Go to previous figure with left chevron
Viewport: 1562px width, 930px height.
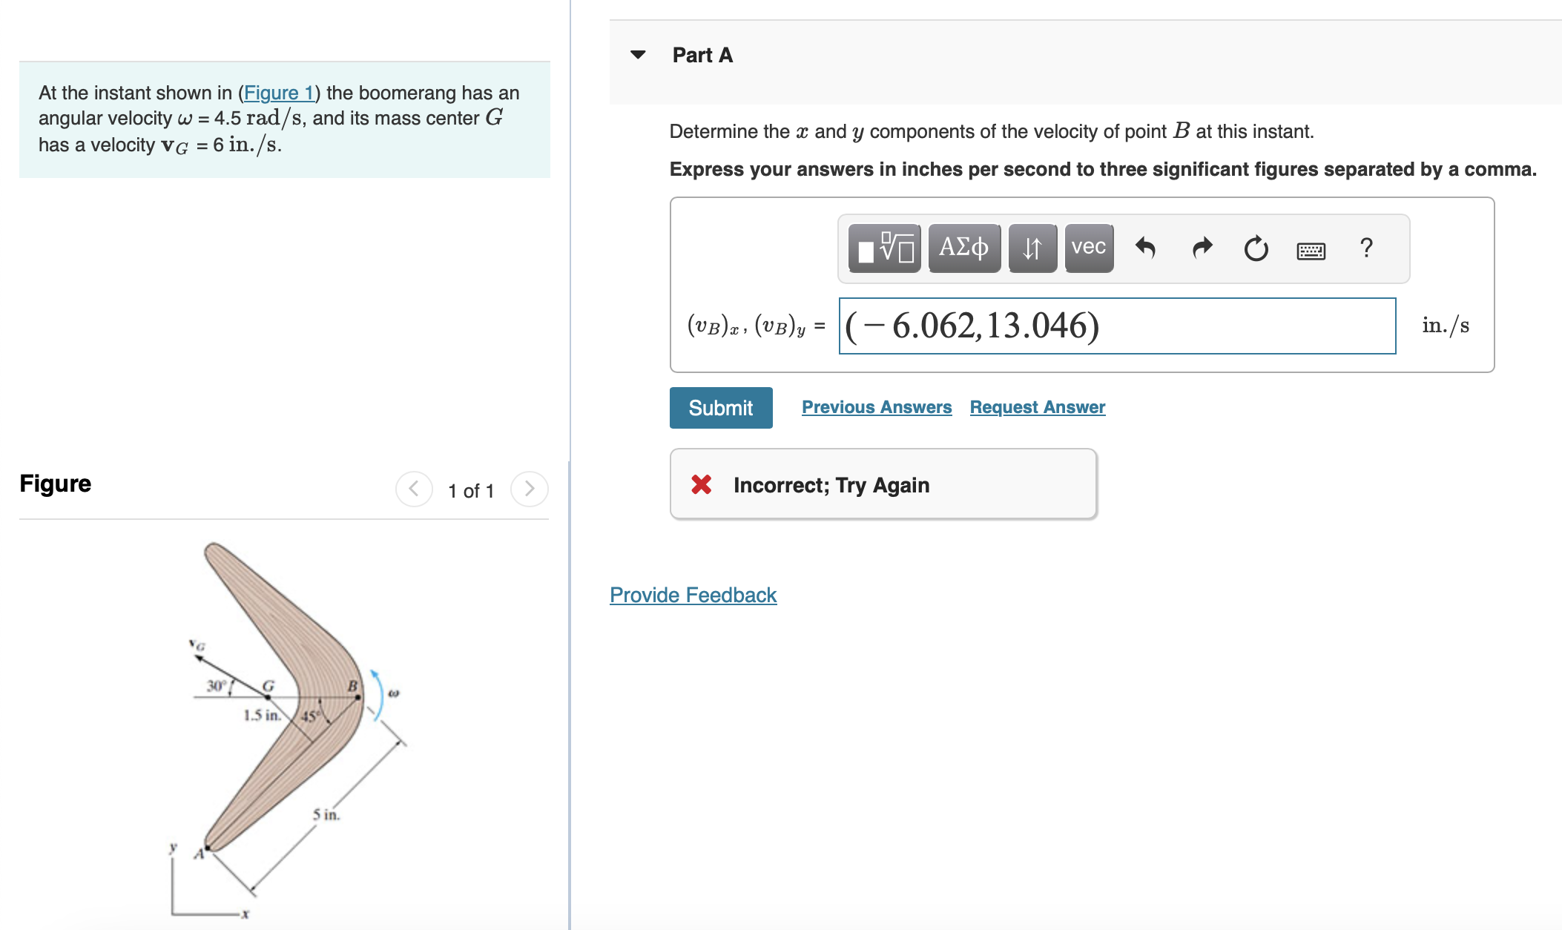coord(414,489)
